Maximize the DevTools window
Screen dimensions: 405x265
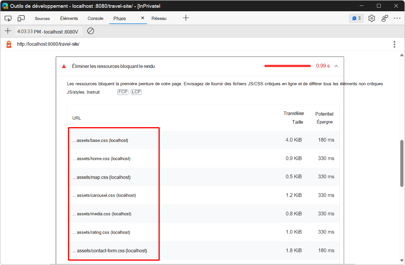pos(379,6)
